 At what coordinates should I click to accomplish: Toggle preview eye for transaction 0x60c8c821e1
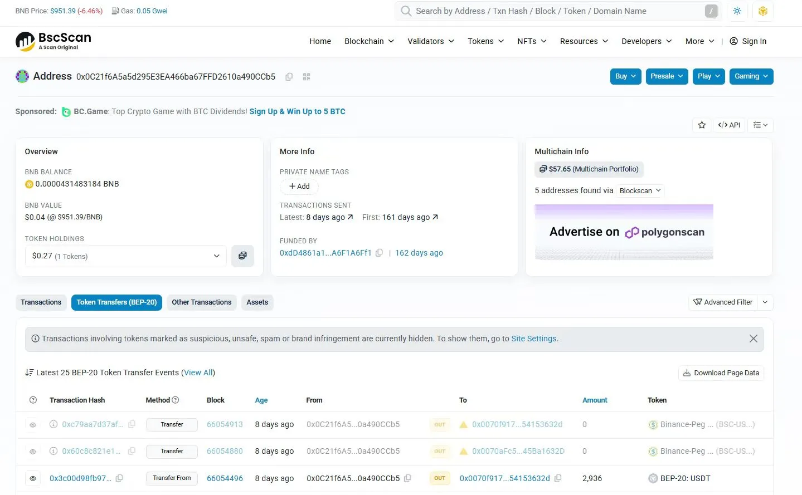(33, 452)
